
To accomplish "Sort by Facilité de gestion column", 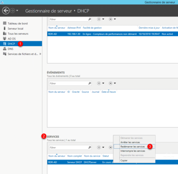I will pyautogui.click(x=92, y=28).
